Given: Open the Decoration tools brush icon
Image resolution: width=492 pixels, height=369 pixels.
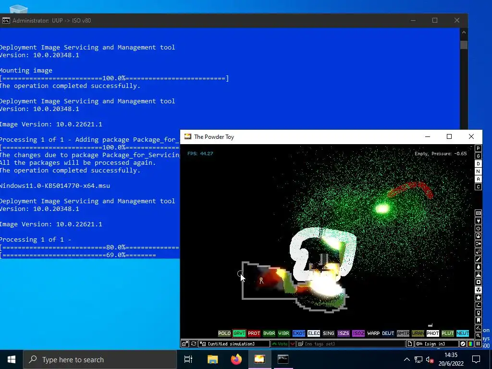Looking at the screenshot, I should pyautogui.click(x=478, y=328).
